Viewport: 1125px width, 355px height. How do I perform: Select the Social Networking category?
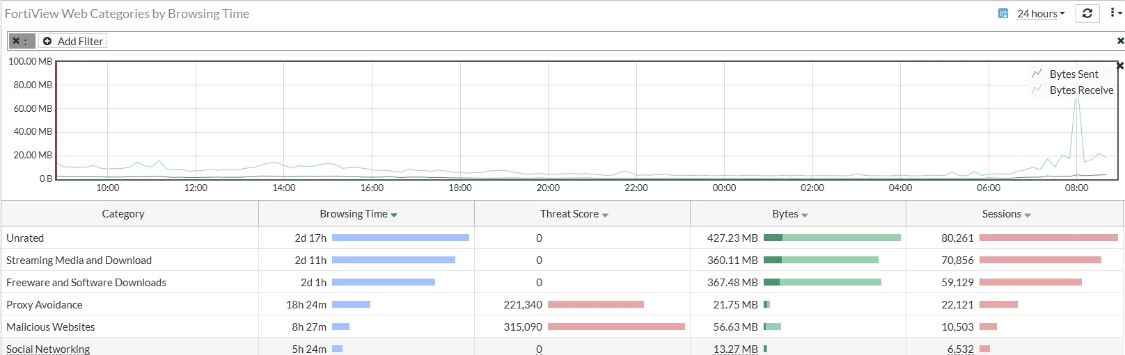[x=48, y=349]
